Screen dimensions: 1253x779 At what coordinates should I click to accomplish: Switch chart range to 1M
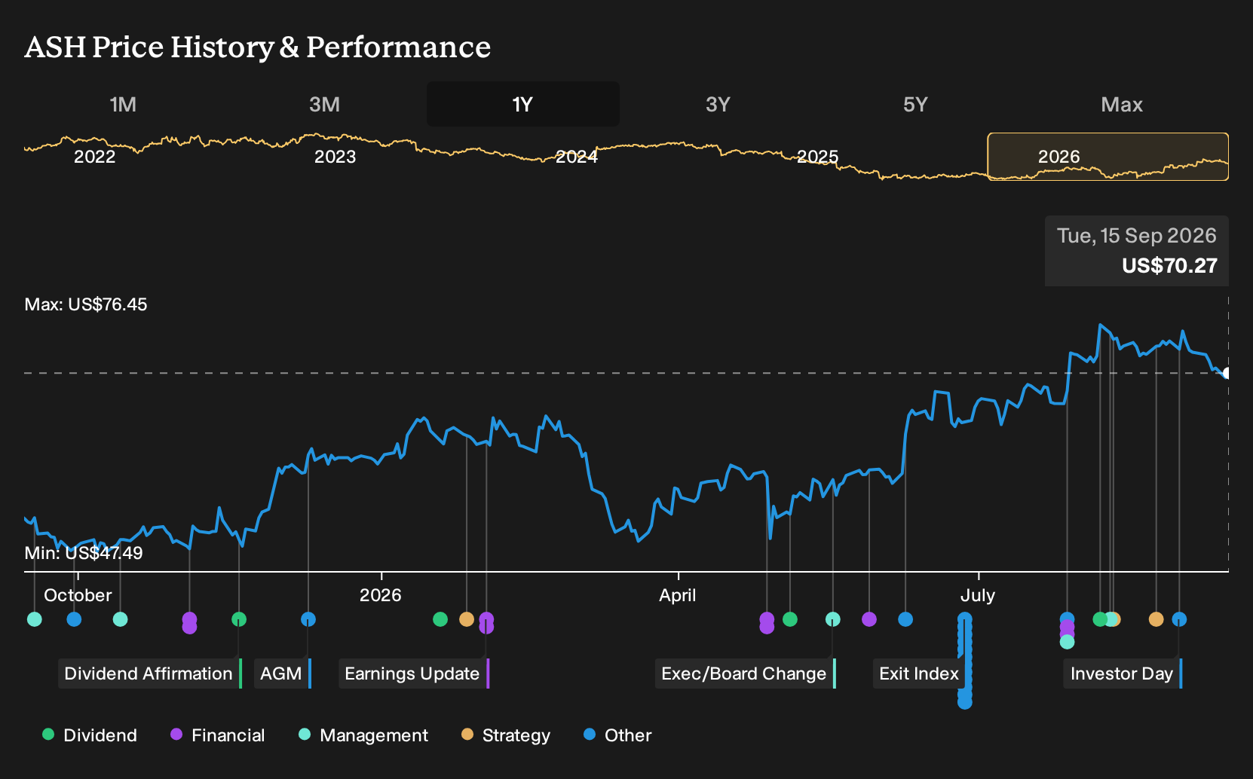coord(123,104)
